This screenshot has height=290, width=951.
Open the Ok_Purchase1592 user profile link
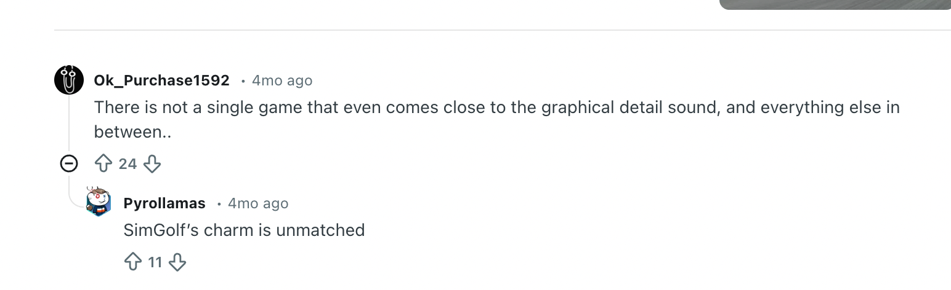(x=161, y=80)
